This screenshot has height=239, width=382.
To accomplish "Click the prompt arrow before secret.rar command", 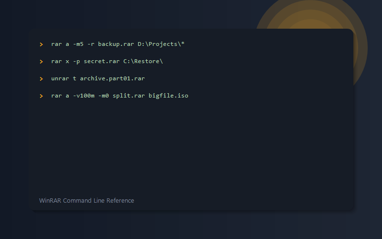I will [x=42, y=62].
